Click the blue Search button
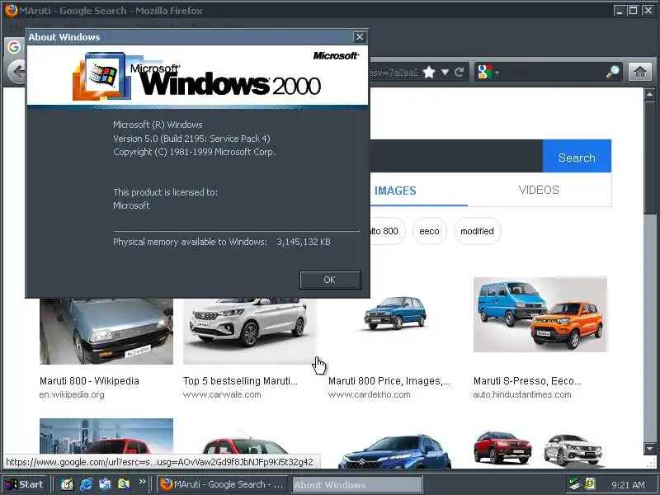 577,158
